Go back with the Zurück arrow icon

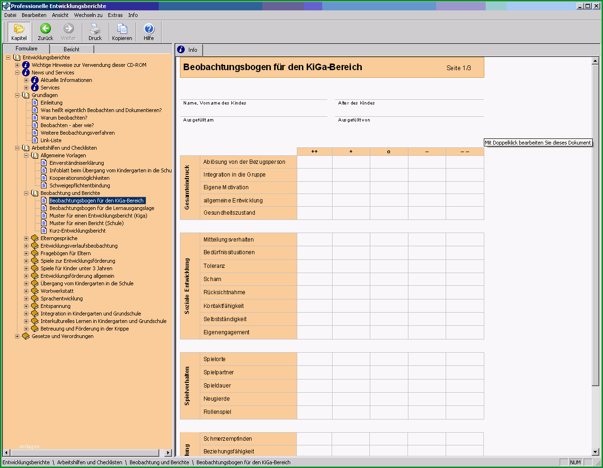coord(45,28)
